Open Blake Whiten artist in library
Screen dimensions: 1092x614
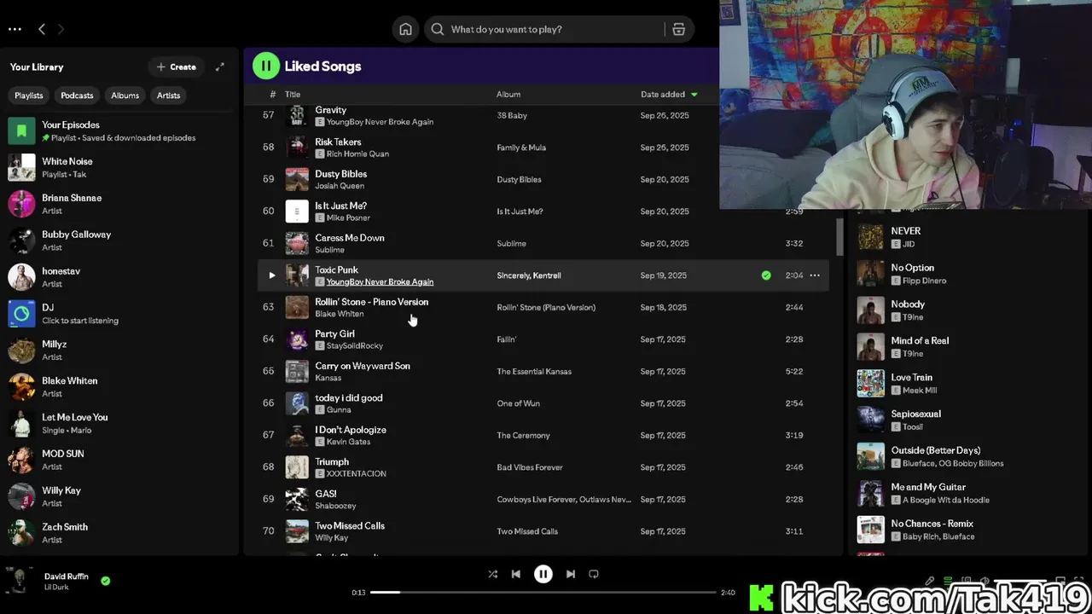click(x=119, y=387)
